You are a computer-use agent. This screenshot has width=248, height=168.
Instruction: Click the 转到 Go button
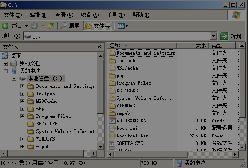(x=231, y=36)
